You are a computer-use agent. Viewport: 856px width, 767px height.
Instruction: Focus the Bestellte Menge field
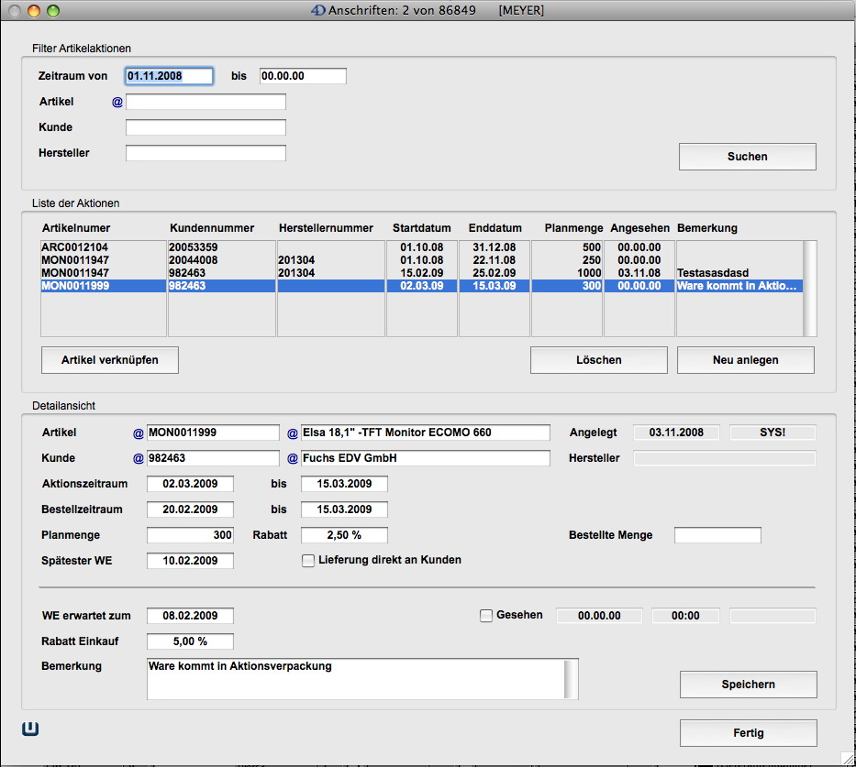pos(717,535)
